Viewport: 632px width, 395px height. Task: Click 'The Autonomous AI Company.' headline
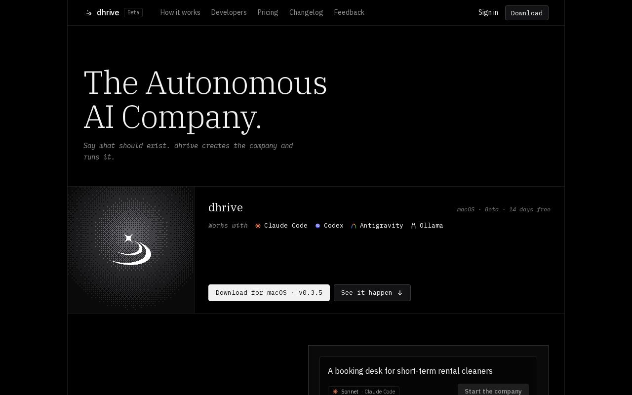pyautogui.click(x=205, y=100)
